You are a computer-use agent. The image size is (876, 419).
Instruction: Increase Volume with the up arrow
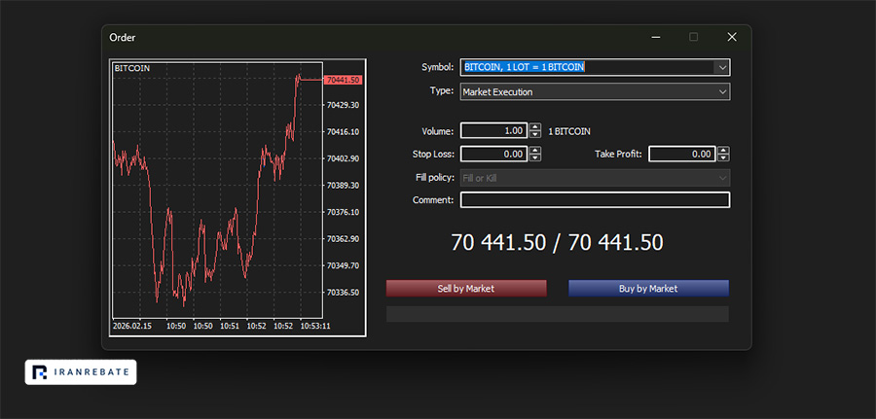[535, 127]
